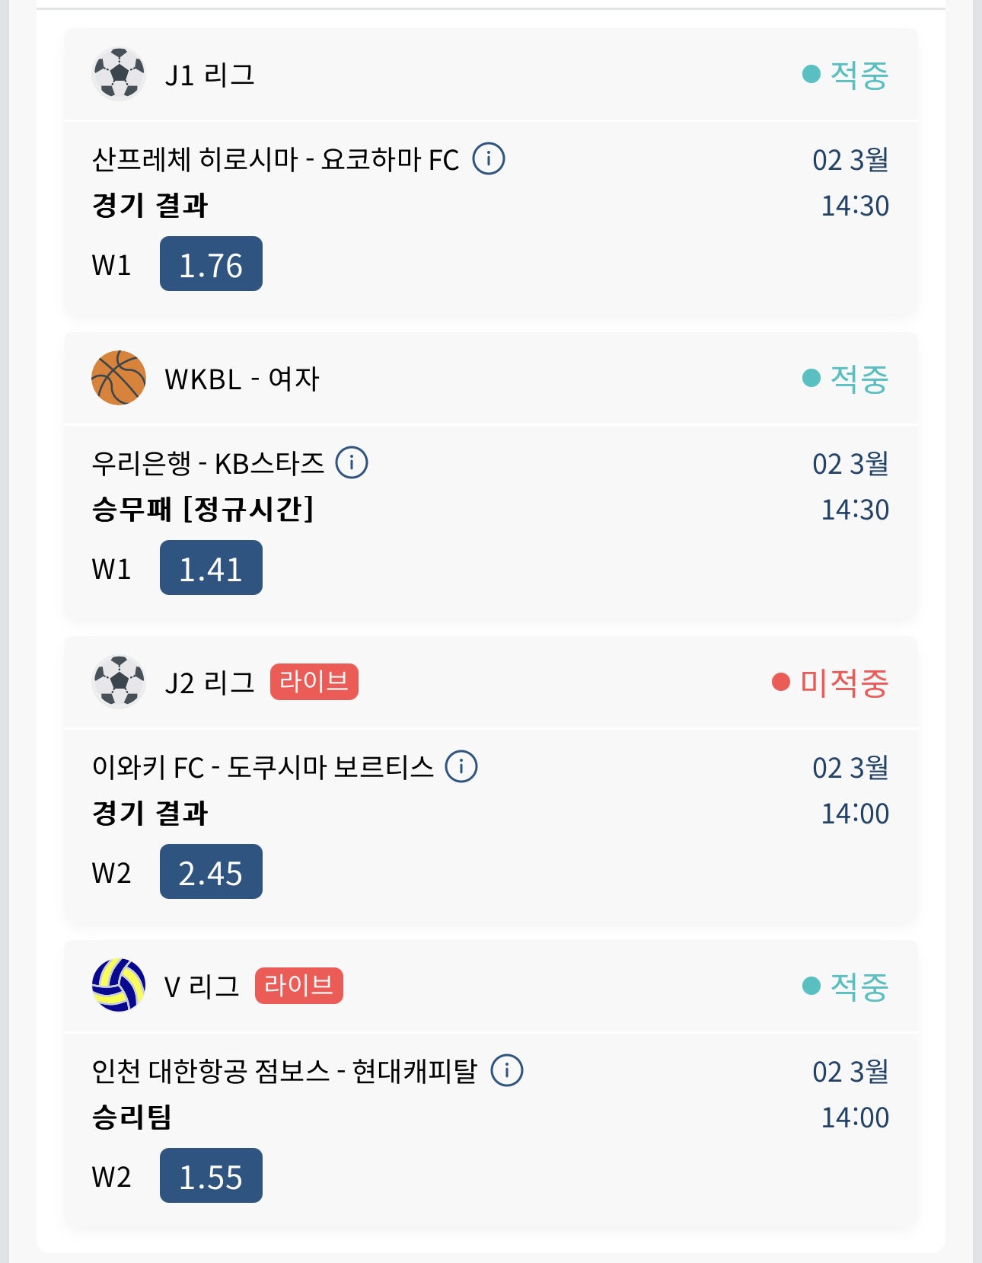Image resolution: width=982 pixels, height=1263 pixels.
Task: Click the 이와키 FC - 도쿠시마 보르티스 match title
Action: coord(263,767)
